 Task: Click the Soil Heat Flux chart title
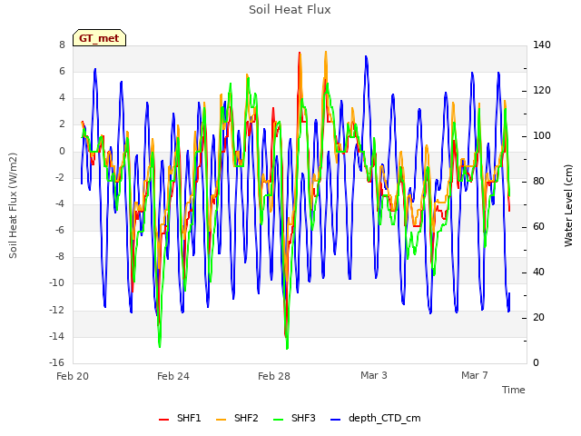click(x=290, y=10)
